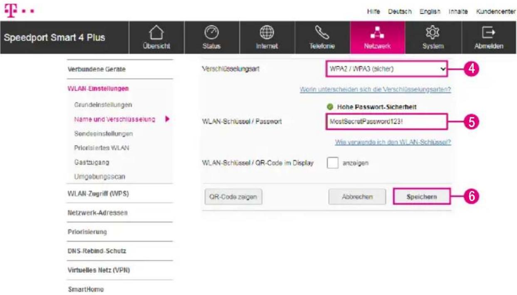Click the QR-Code zeigen button

tap(233, 197)
